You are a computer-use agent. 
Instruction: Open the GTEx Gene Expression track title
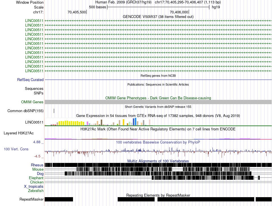pyautogui.click(x=158, y=116)
